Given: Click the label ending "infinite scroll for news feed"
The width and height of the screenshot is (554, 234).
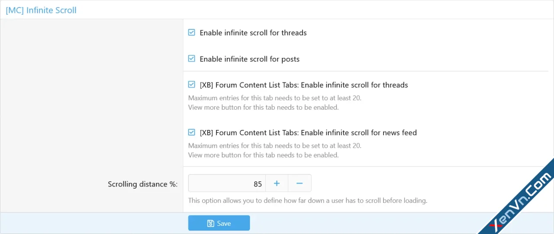Looking at the screenshot, I should (308, 133).
